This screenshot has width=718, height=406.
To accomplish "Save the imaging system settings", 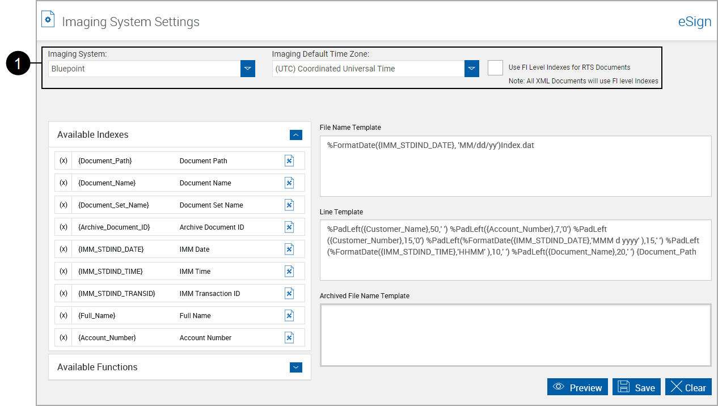I will click(x=636, y=387).
